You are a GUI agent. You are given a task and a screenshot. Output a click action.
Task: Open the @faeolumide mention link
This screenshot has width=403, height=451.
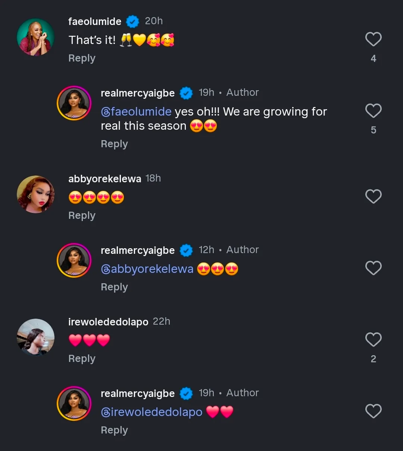(x=136, y=112)
